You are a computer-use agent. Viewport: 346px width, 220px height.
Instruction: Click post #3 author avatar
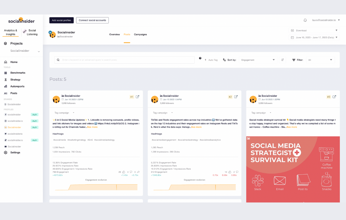coord(253,100)
